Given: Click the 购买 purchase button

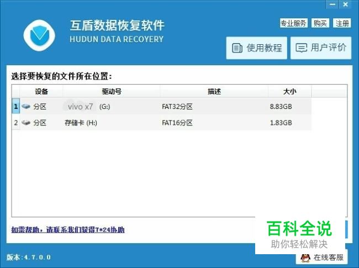Looking at the screenshot, I should coord(320,23).
